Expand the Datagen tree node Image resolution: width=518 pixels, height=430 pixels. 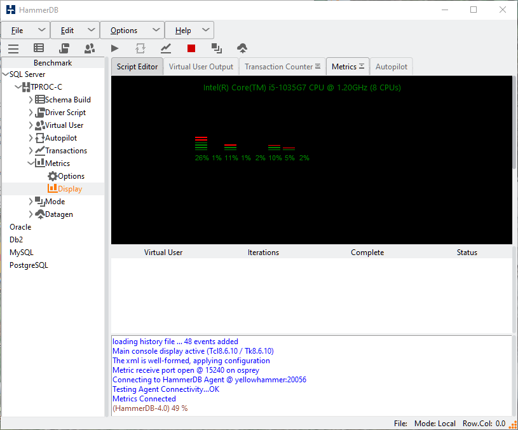point(31,214)
